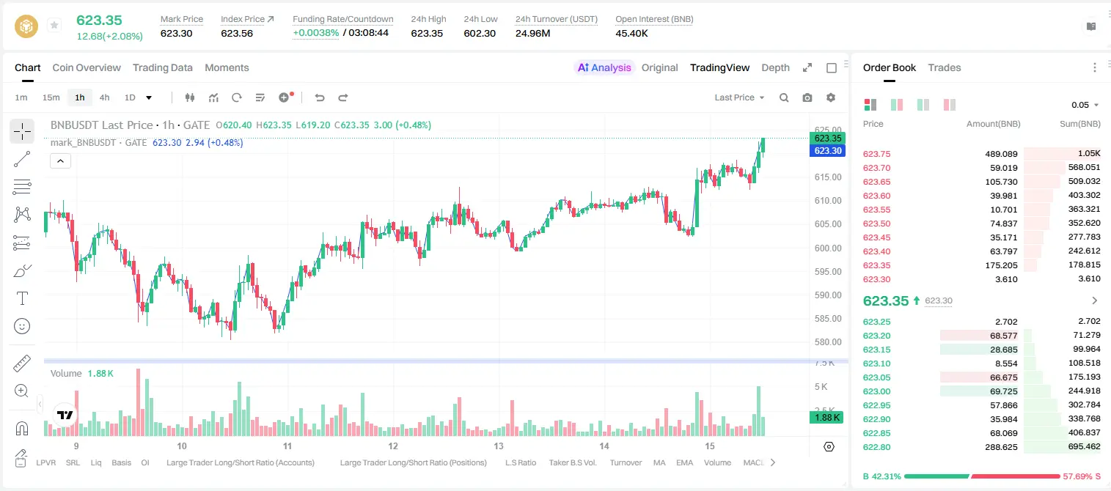1111x491 pixels.
Task: Choose the text annotation tool
Action: (x=22, y=298)
